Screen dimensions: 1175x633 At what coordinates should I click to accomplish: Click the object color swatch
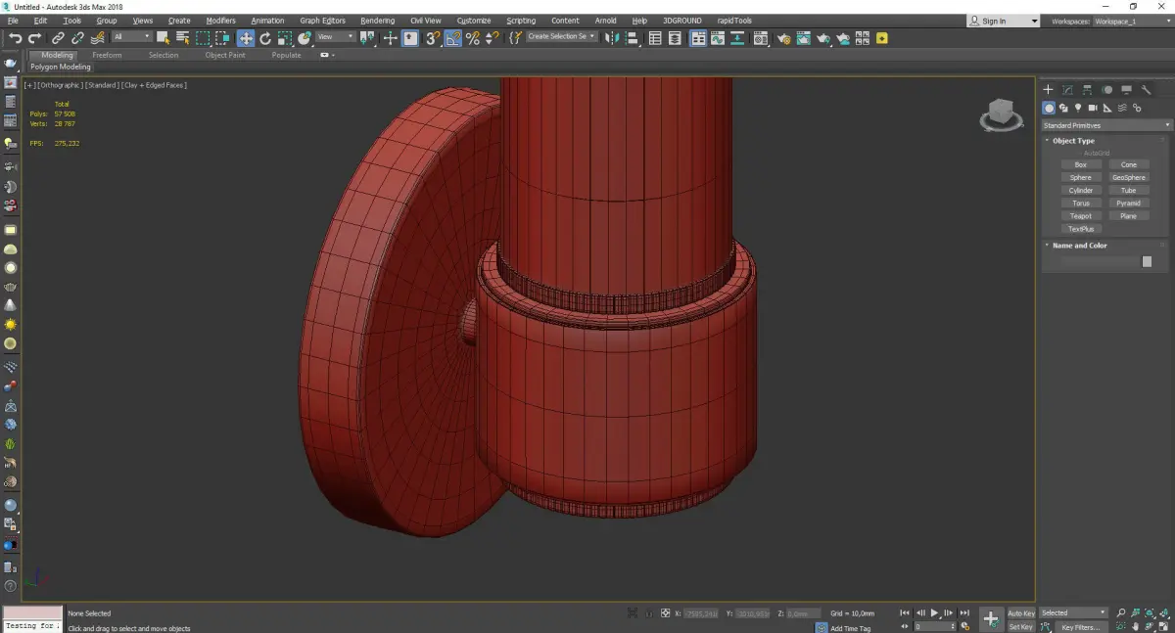pos(1147,262)
